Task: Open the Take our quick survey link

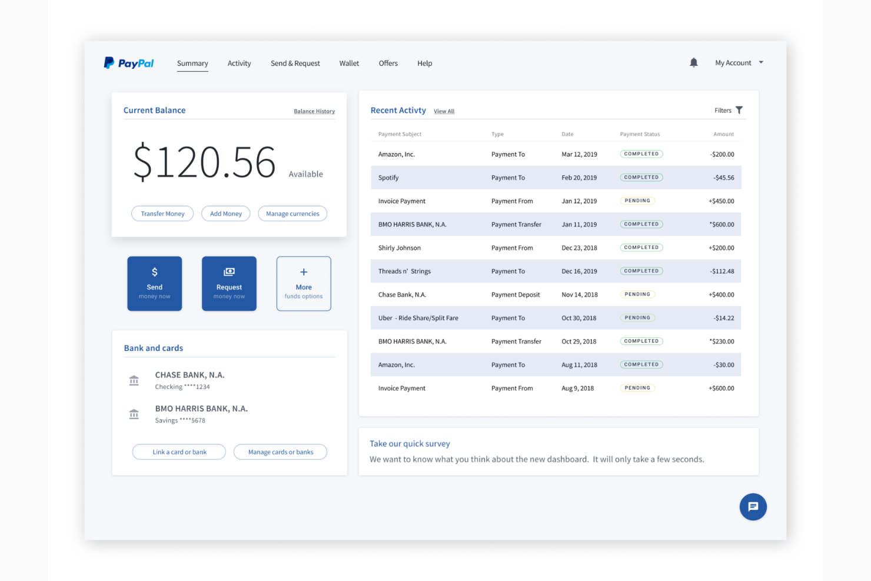Action: pyautogui.click(x=410, y=444)
